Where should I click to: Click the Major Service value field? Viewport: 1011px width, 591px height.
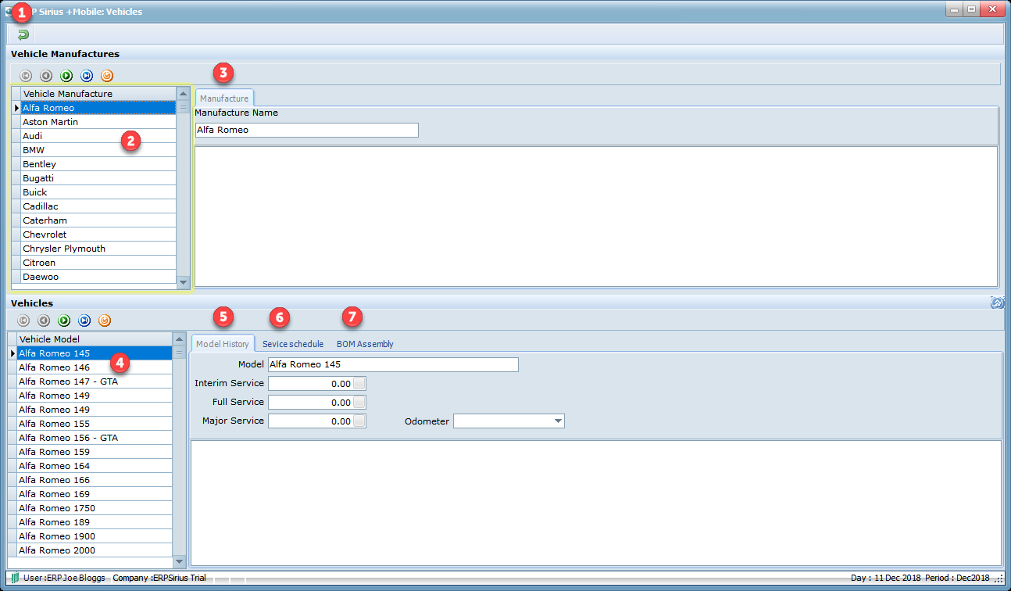[x=311, y=421]
